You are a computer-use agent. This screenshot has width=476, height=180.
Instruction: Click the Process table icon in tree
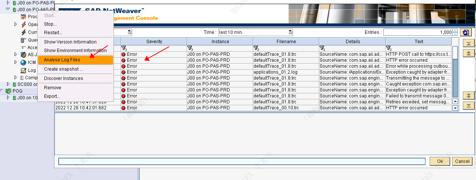click(23, 16)
